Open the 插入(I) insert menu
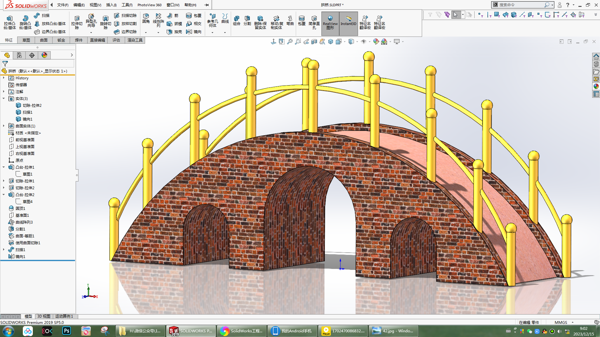 tap(111, 5)
